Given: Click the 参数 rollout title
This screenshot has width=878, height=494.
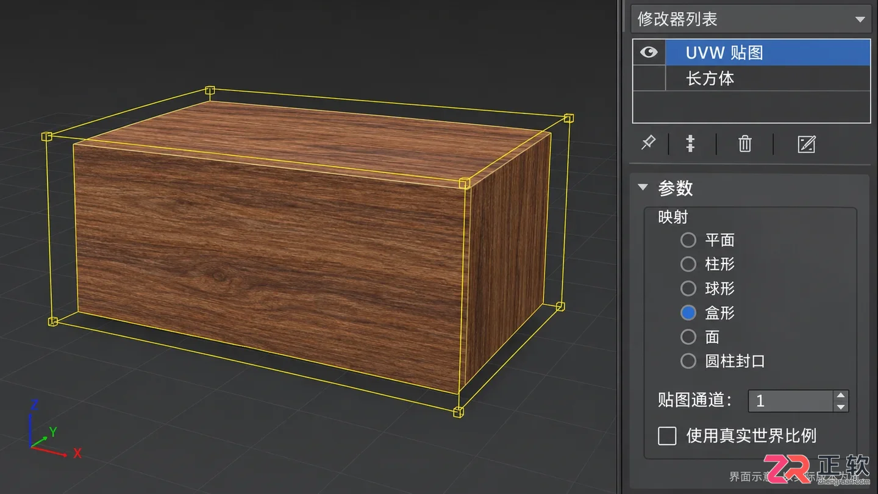Looking at the screenshot, I should 676,188.
